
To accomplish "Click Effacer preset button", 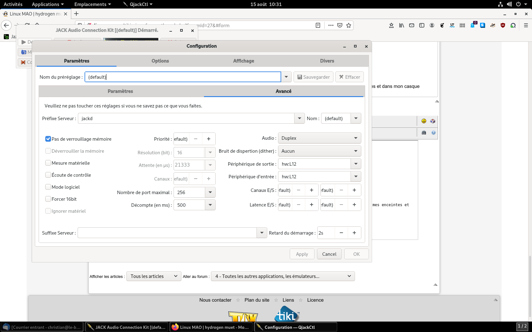I will point(350,77).
